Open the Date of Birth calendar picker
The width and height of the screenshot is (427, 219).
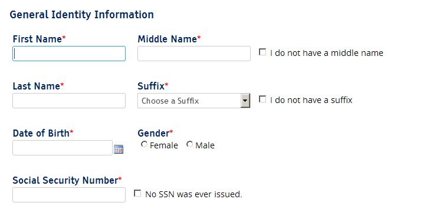point(119,149)
